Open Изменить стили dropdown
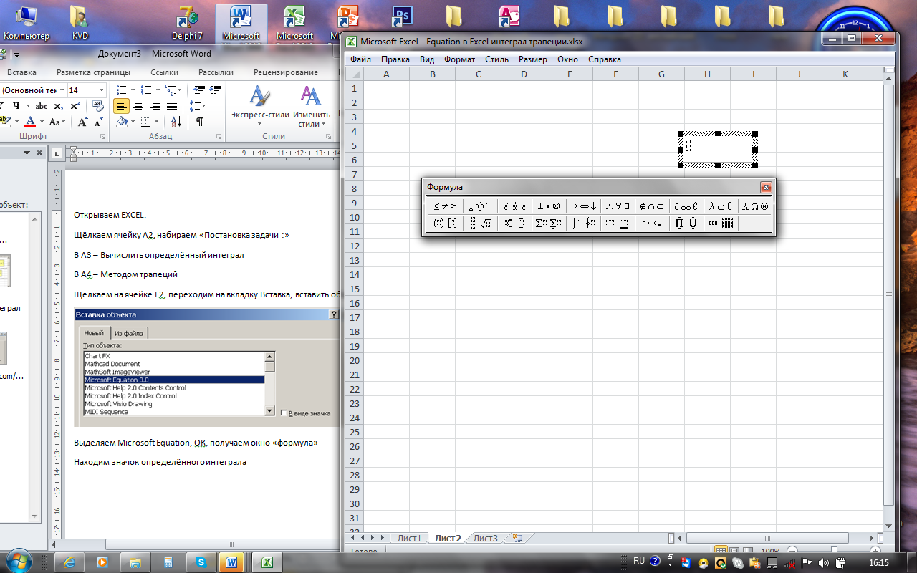The height and width of the screenshot is (573, 917). click(311, 107)
